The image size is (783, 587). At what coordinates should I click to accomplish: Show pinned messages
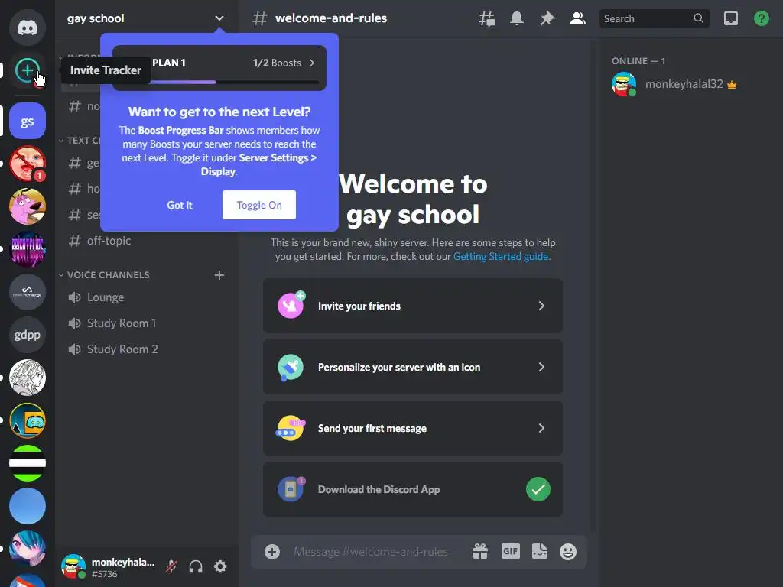(547, 18)
